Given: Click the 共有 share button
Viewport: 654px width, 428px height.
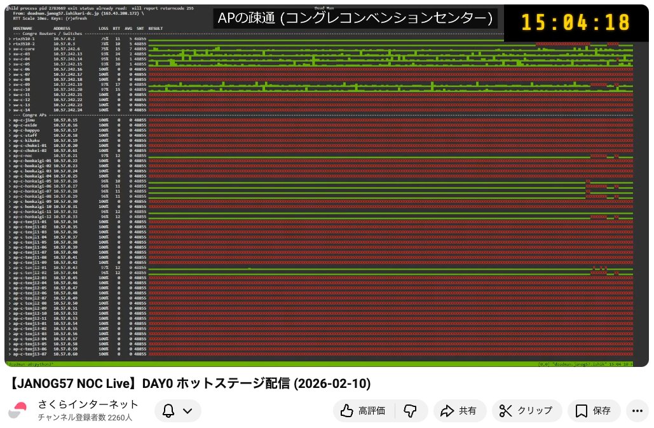Looking at the screenshot, I should pyautogui.click(x=460, y=411).
